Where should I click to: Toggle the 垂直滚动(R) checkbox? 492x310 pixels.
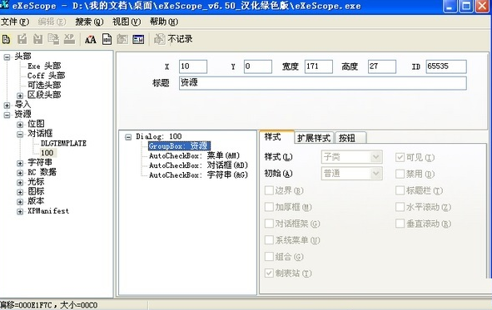(400, 224)
